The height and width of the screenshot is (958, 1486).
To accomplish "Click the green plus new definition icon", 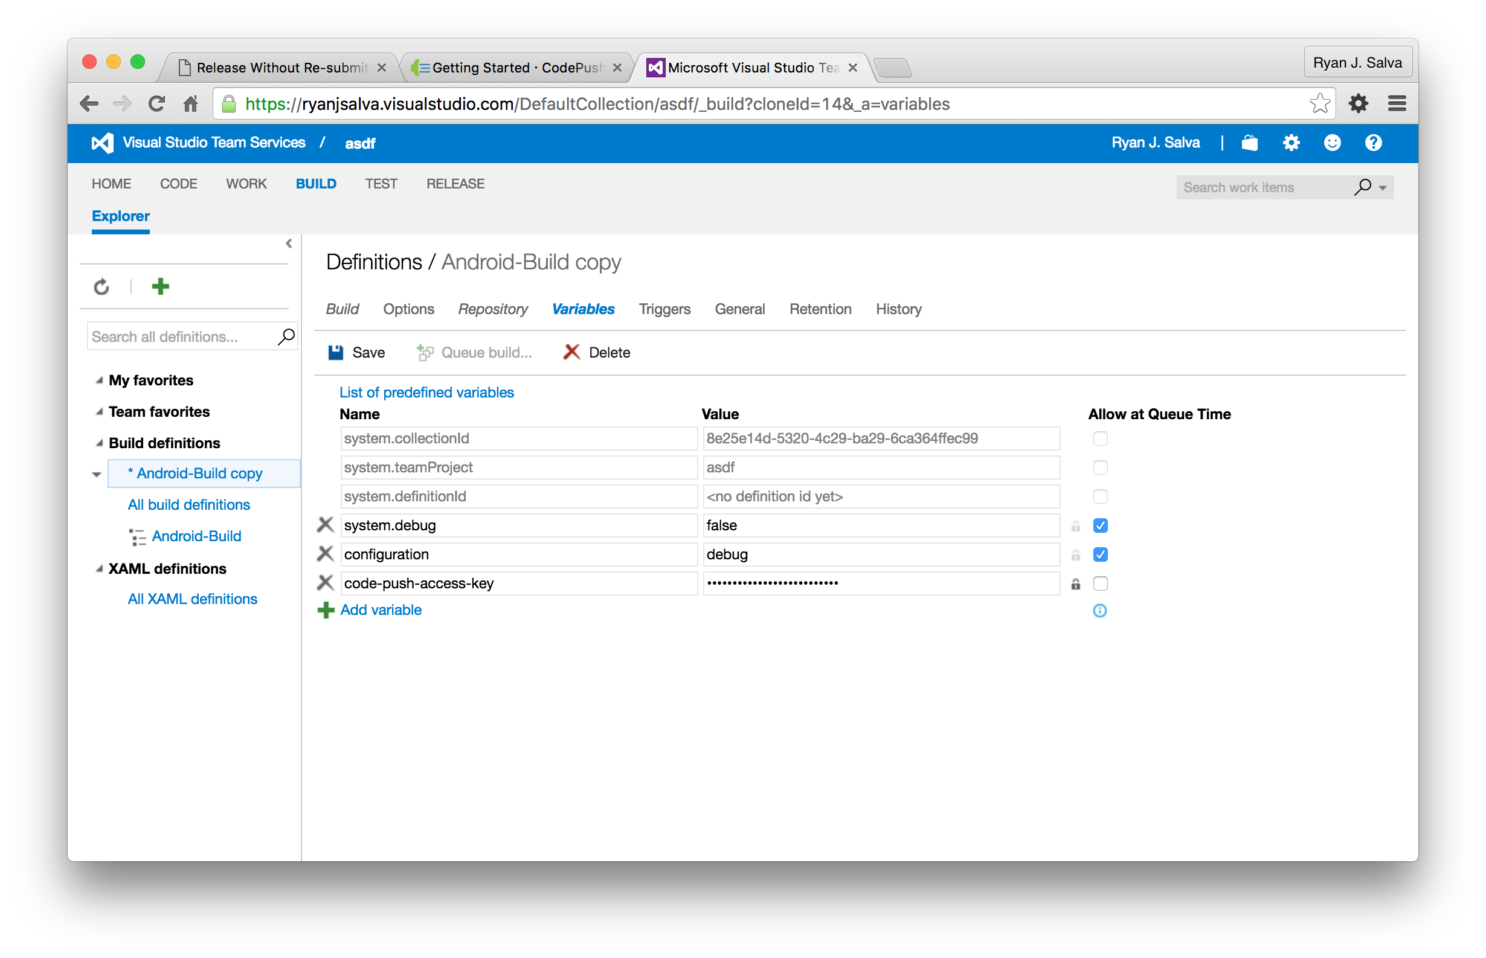I will click(x=161, y=286).
